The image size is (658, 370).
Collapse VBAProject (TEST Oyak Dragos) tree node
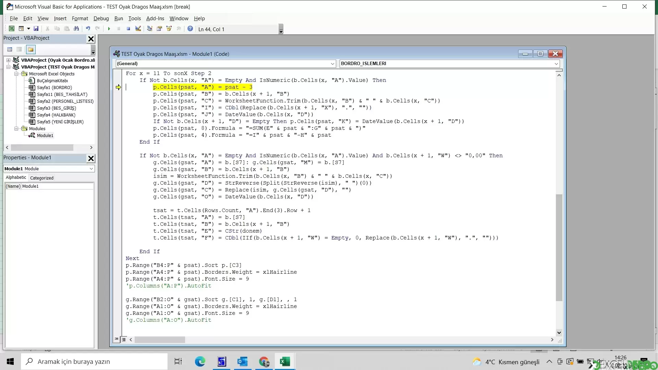8,67
